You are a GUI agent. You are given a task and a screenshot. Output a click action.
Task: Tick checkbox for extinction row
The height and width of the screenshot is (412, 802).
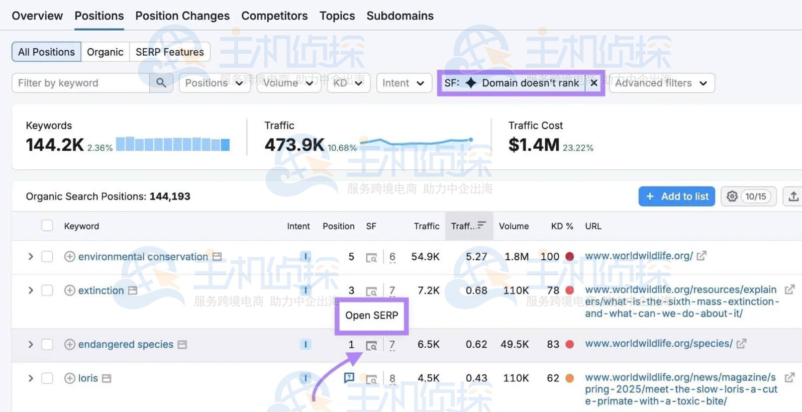pos(47,290)
